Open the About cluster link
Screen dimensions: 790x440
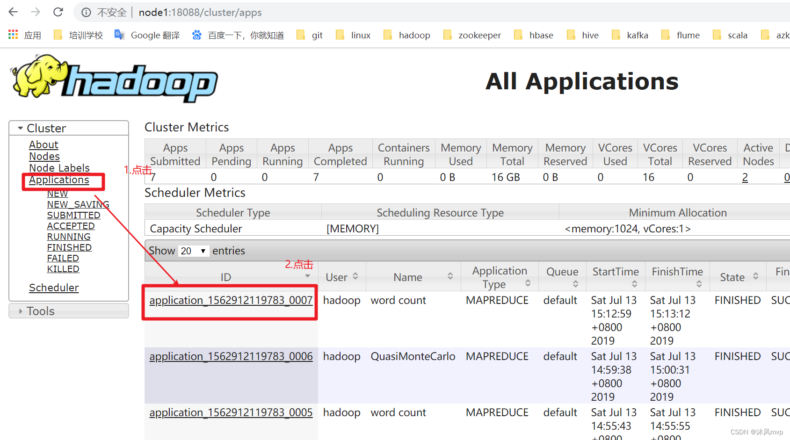(x=43, y=145)
